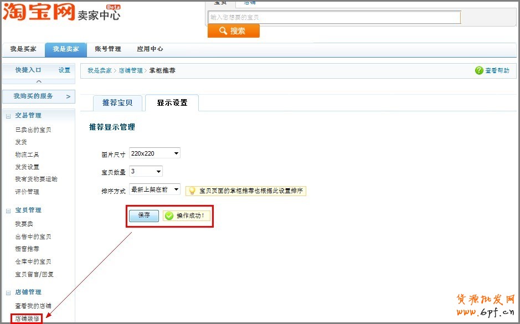Open 店铺装修 in the sidebar
The image size is (520, 324).
(27, 319)
